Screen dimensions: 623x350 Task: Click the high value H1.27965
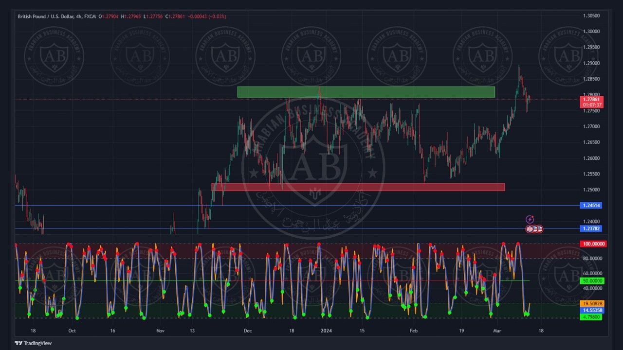(131, 17)
